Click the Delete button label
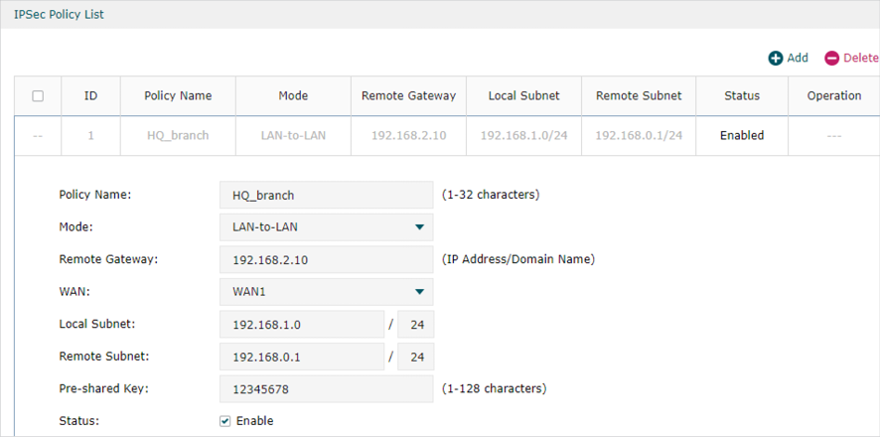The width and height of the screenshot is (880, 437). point(861,58)
